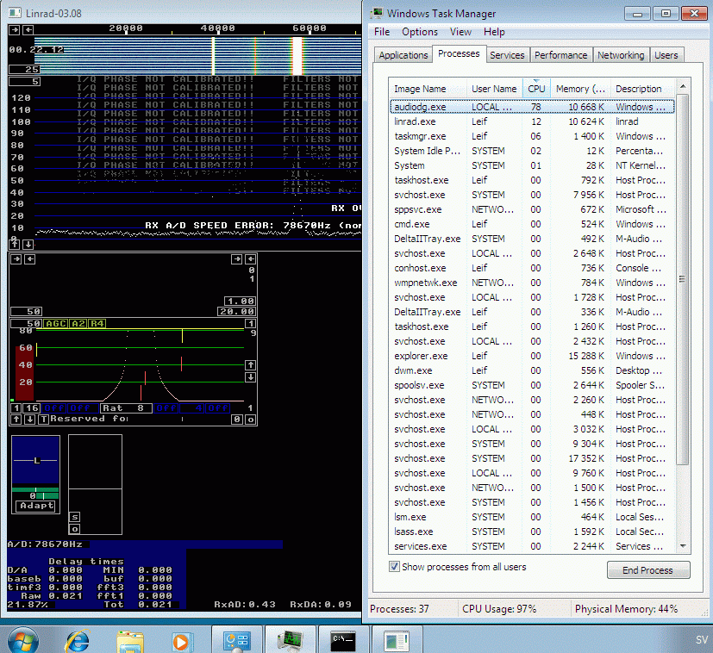Image resolution: width=713 pixels, height=653 pixels.
Task: Click the Adapt button in Linrad
Action: (x=36, y=506)
